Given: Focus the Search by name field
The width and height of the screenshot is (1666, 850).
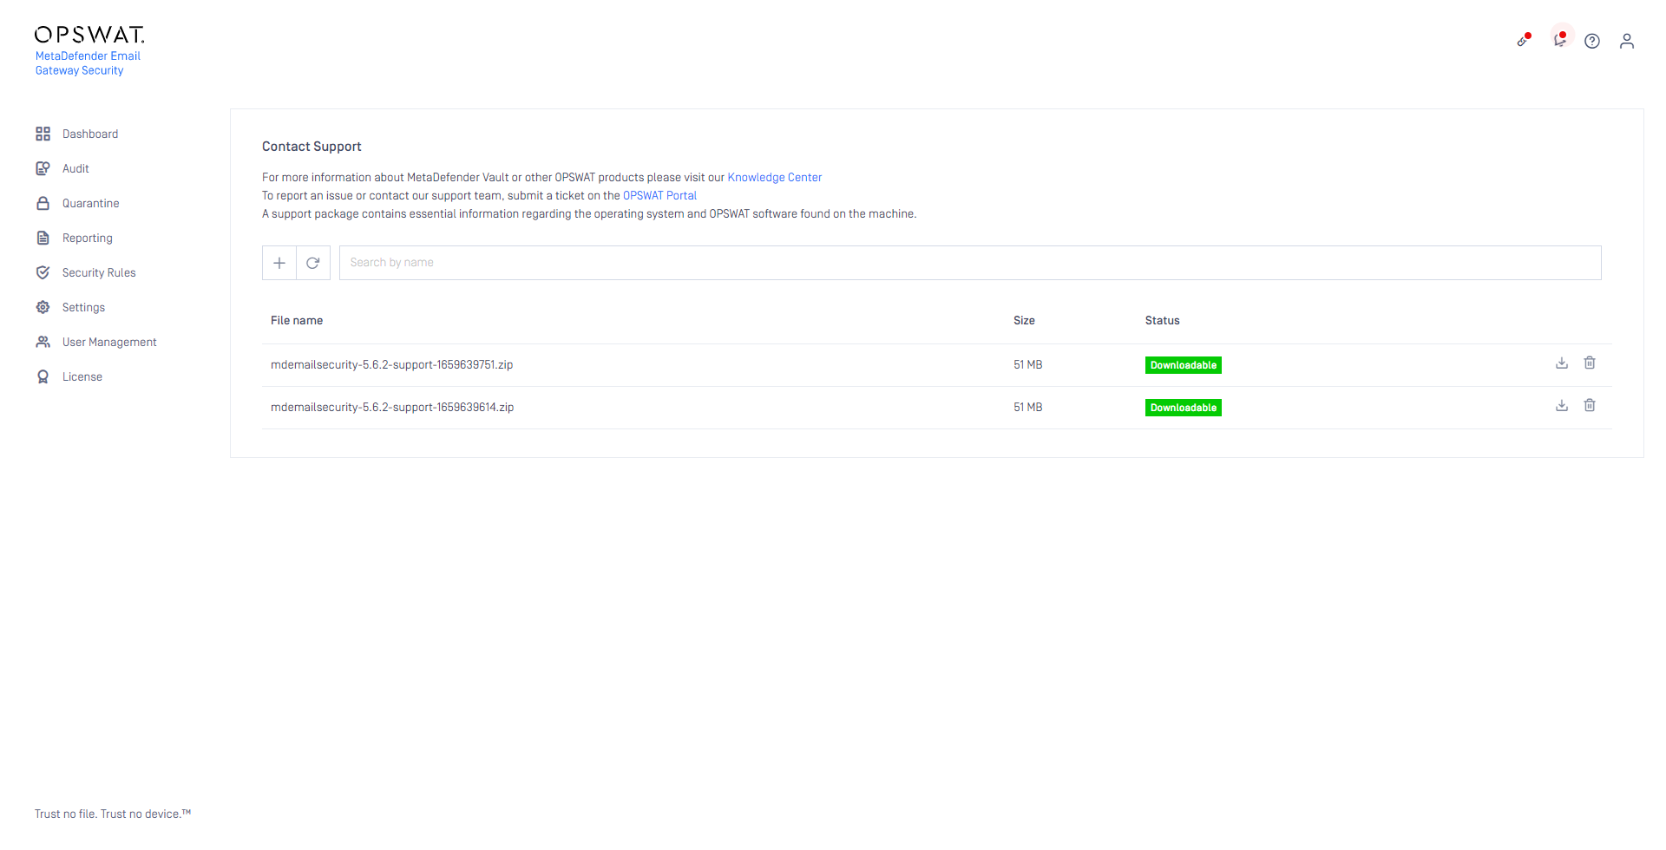Looking at the screenshot, I should (x=970, y=263).
